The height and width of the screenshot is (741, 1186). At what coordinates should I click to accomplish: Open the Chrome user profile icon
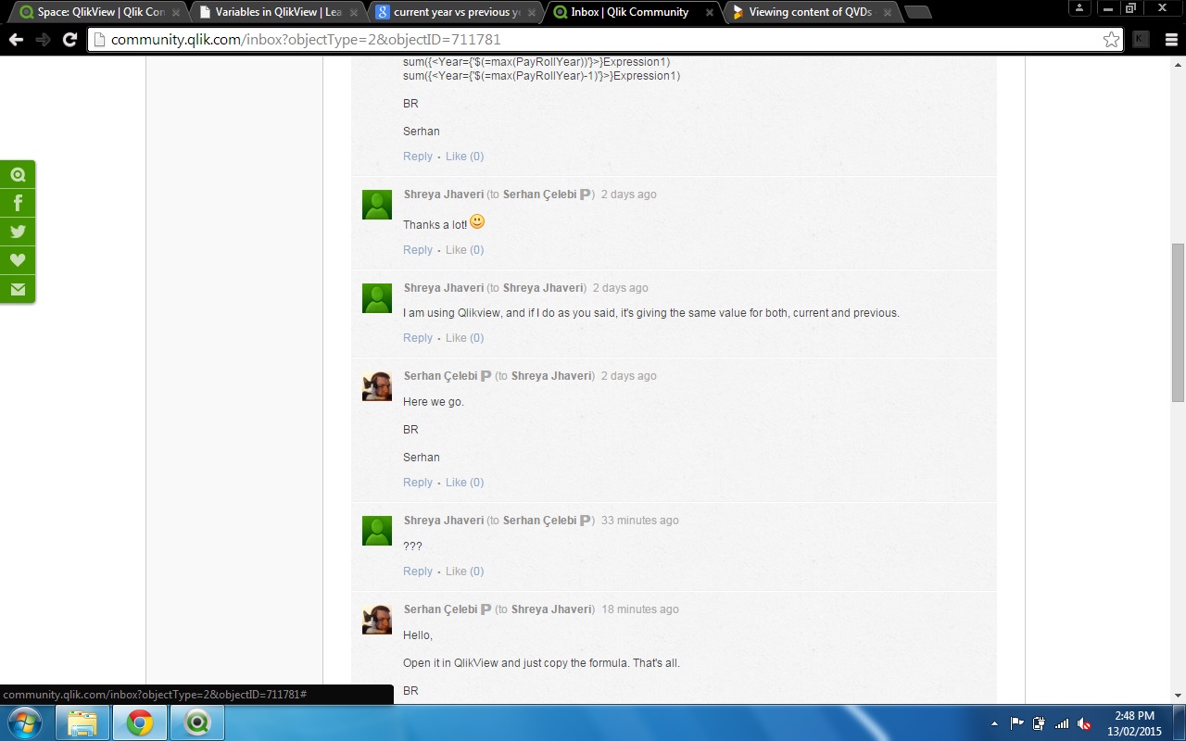(1079, 8)
